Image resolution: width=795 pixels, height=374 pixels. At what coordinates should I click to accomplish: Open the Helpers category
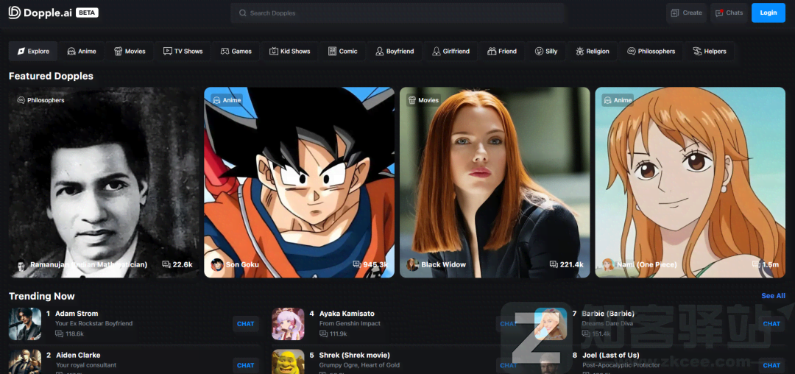click(710, 52)
